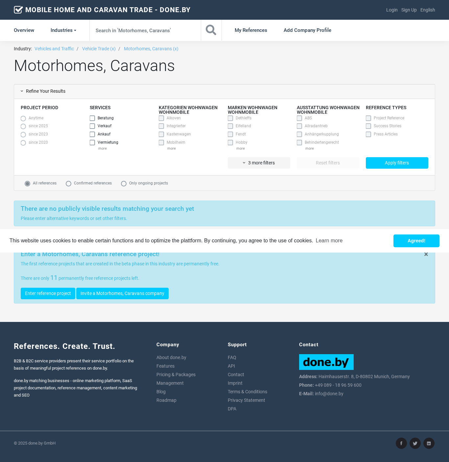This screenshot has height=462, width=449.
Task: Open done.by Twitter page icon
Action: click(415, 443)
